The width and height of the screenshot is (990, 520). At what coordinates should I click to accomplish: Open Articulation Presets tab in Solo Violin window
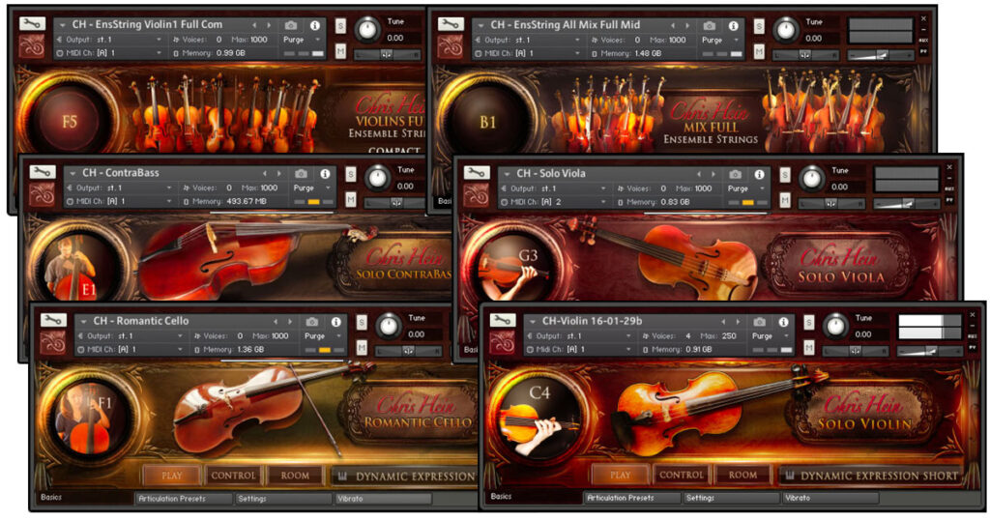[630, 498]
